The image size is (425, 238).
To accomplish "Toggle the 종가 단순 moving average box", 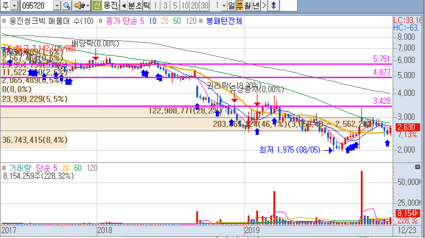I will pos(100,21).
